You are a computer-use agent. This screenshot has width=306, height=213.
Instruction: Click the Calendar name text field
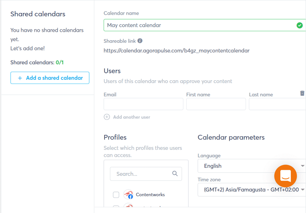pos(199,25)
